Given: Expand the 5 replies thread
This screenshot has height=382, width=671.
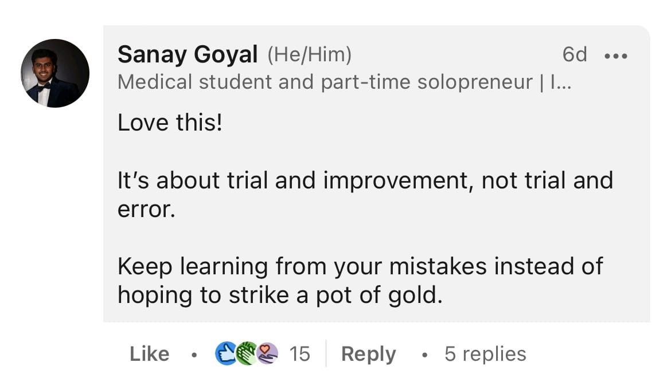Looking at the screenshot, I should tap(485, 354).
